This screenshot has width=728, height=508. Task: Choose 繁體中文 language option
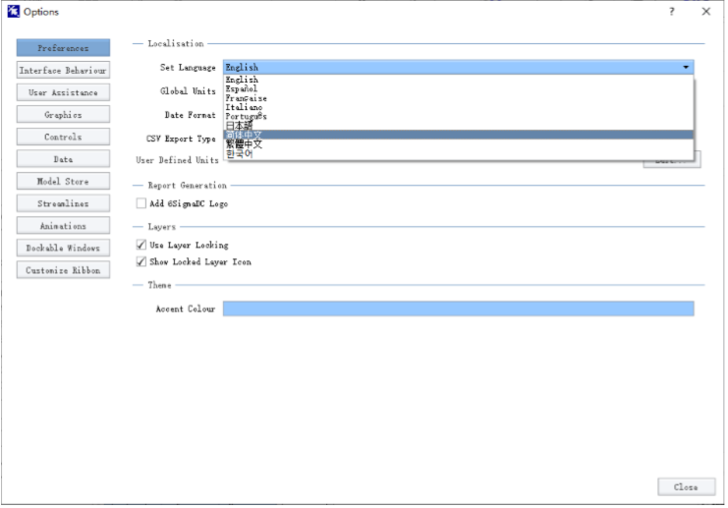(244, 144)
